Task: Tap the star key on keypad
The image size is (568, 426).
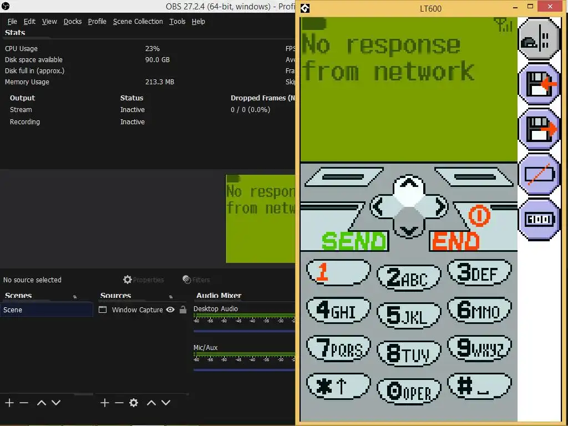Action: coord(338,387)
